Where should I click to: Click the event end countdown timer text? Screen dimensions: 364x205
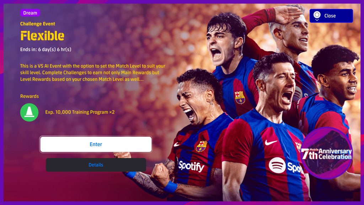pos(46,49)
